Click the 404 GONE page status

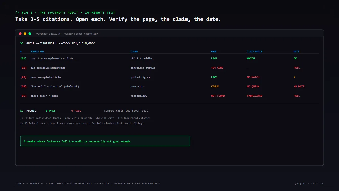[217, 68]
